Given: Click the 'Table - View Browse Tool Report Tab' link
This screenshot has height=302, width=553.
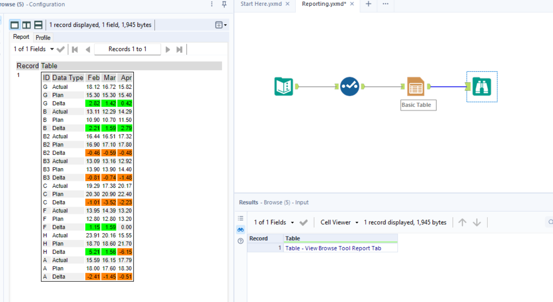Looking at the screenshot, I should click(334, 248).
